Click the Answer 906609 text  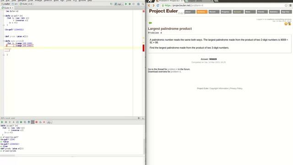[x=209, y=59]
